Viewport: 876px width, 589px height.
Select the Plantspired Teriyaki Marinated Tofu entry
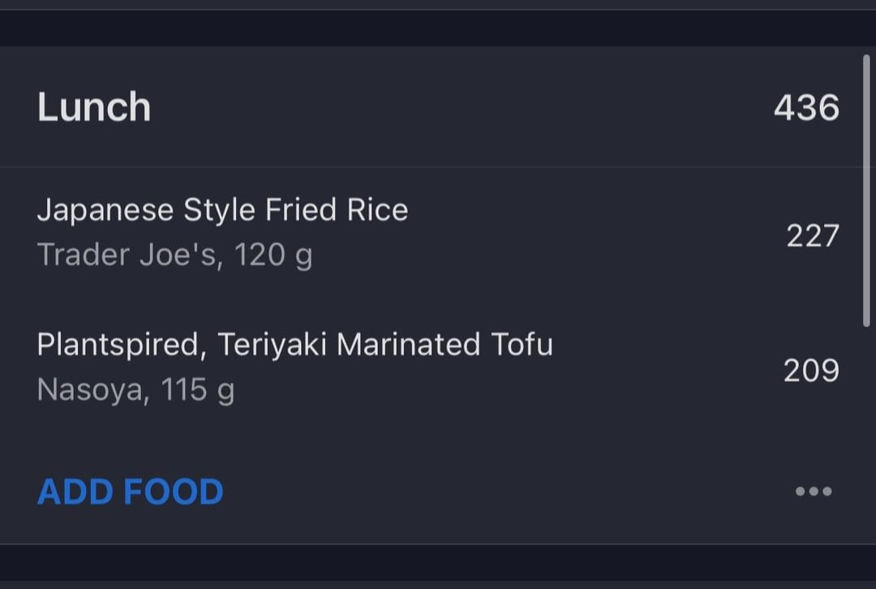[x=295, y=345]
